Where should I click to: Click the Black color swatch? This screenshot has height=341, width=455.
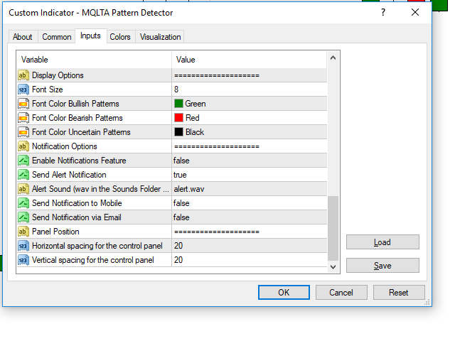[178, 132]
